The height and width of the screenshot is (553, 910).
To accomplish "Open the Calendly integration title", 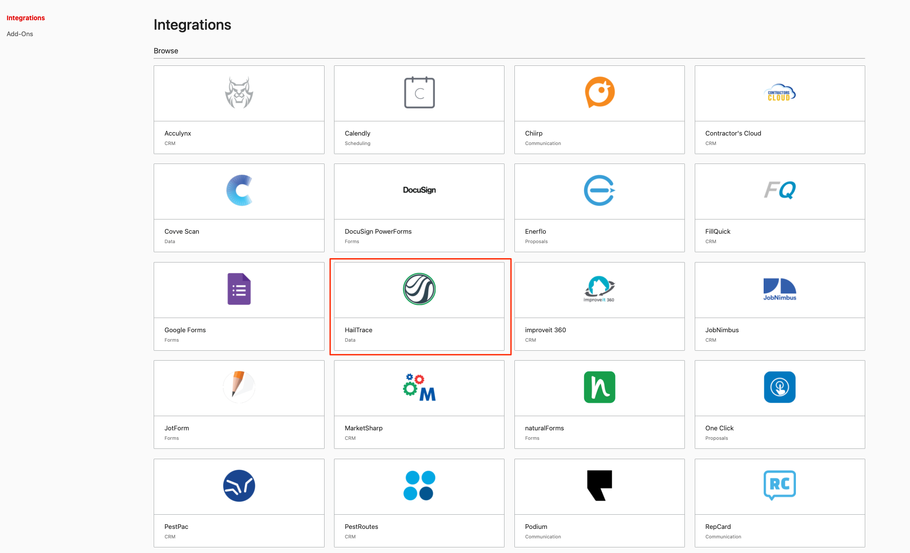I will coord(357,133).
